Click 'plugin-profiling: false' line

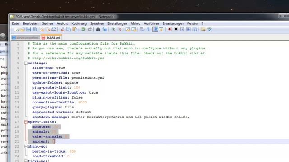coord(57,97)
